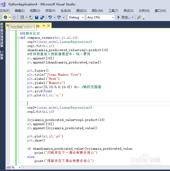Click the green Start/Attach play button
The image size is (170, 171).
118,17
